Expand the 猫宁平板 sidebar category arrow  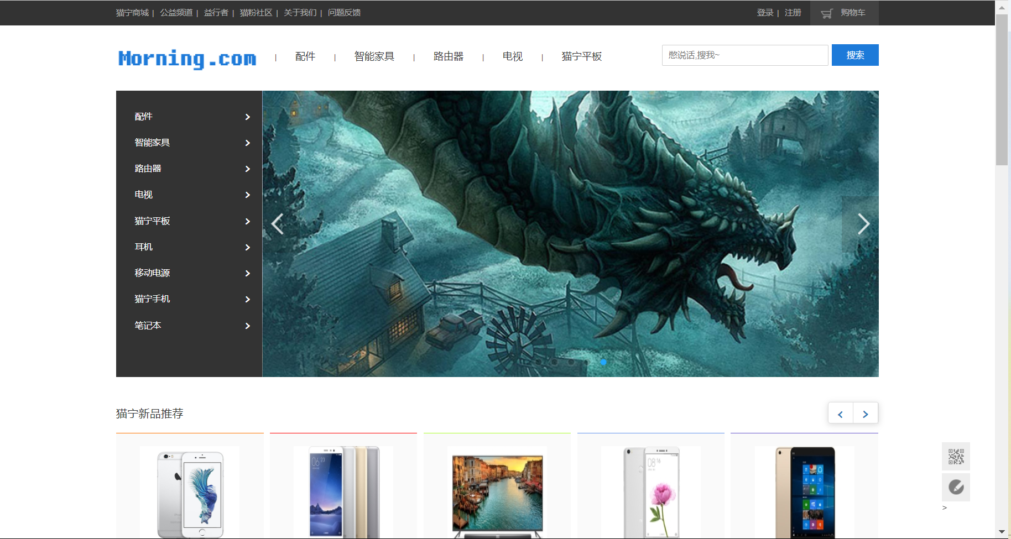pyautogui.click(x=248, y=222)
